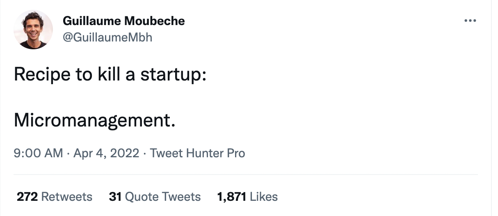
Task: Click Guillaume Moubeche's profile photo
Action: click(x=33, y=30)
